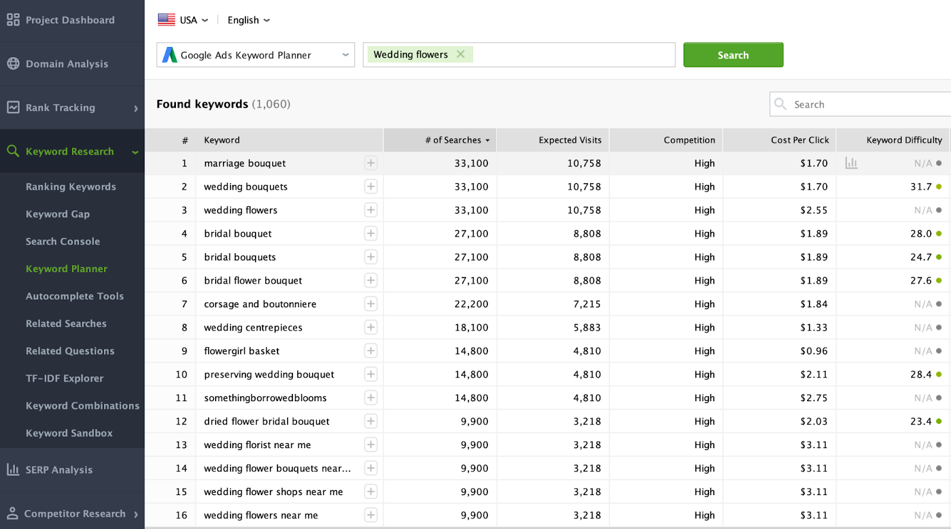
Task: Open the USA country dropdown
Action: 183,20
